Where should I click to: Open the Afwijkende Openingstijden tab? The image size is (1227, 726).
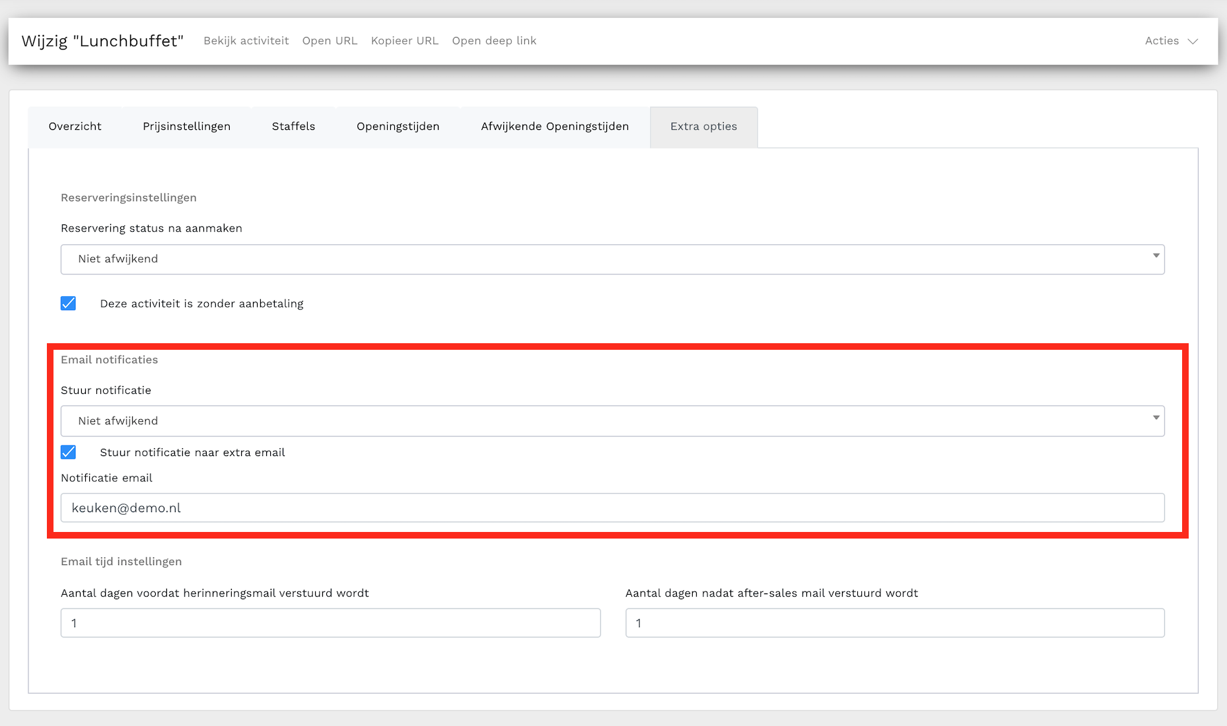[554, 127]
